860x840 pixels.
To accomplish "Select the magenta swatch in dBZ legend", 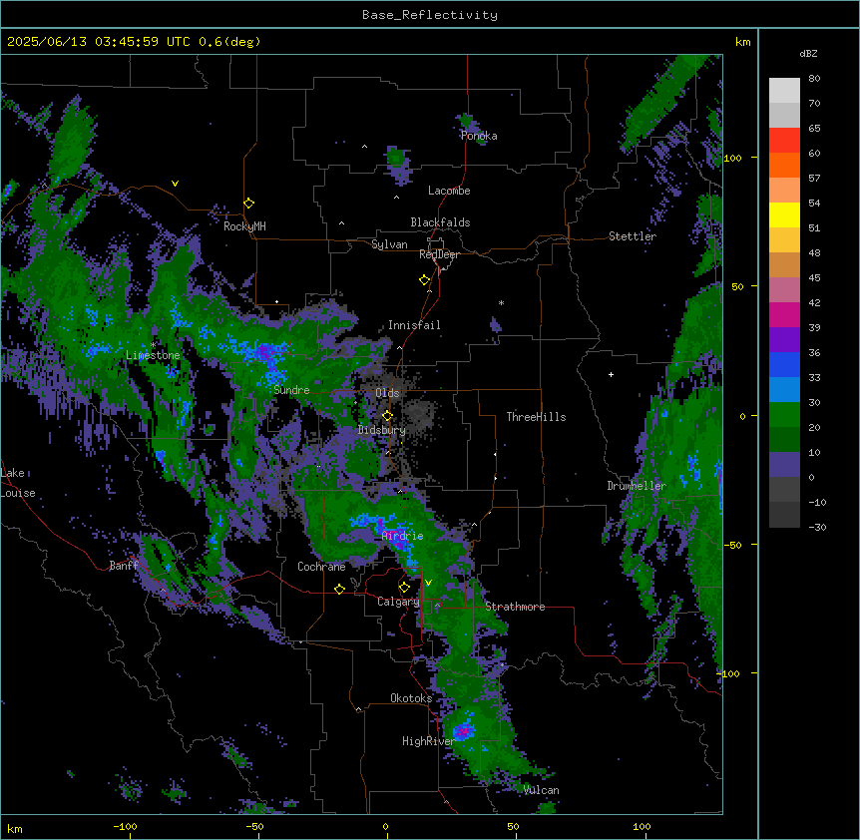I will [x=784, y=314].
